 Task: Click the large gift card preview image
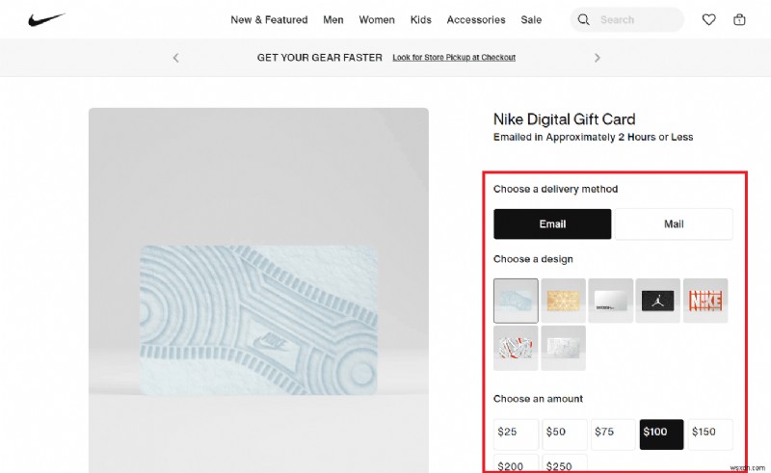coord(258,290)
